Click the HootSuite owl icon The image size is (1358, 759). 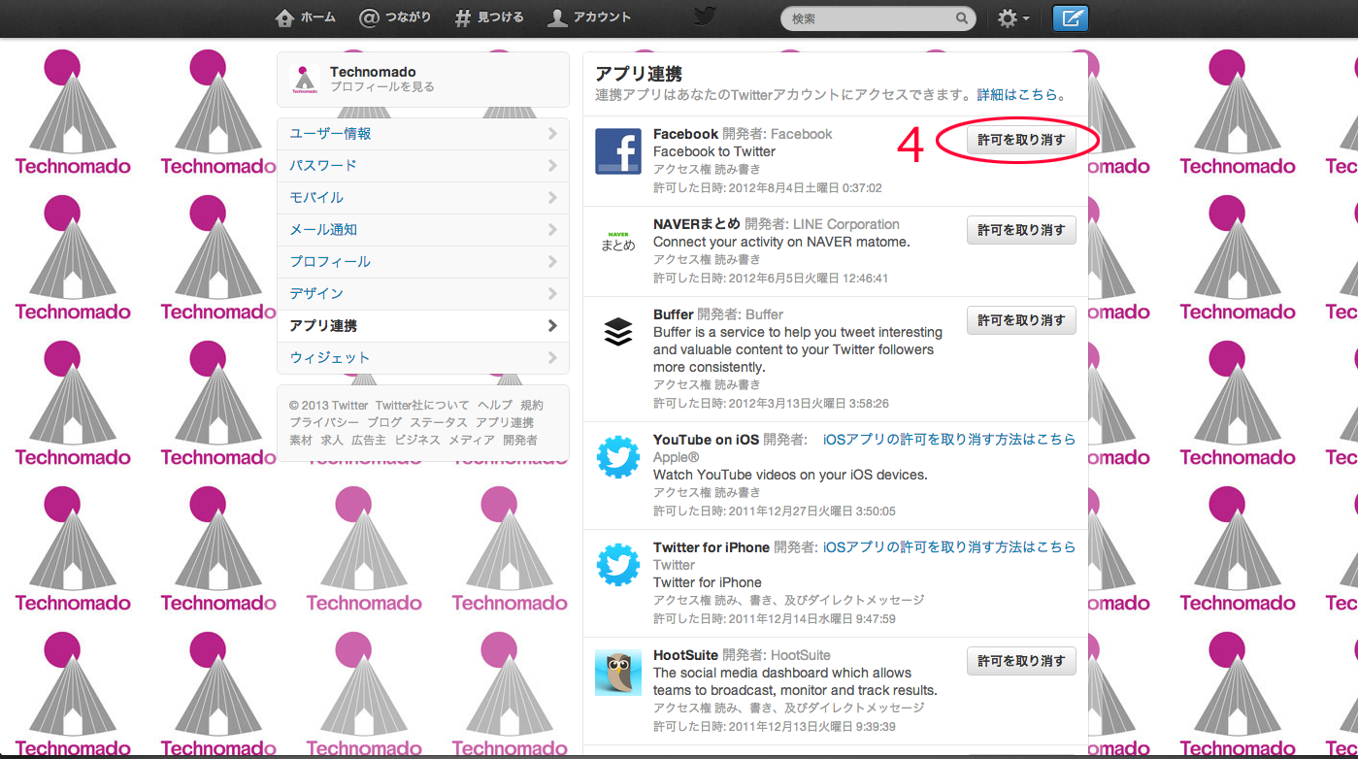point(618,673)
